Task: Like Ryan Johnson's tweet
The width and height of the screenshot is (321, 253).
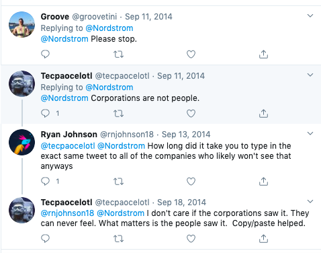Action: pos(191,181)
